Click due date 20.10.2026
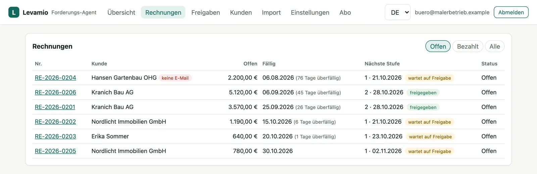The height and width of the screenshot is (174, 537). tap(278, 136)
